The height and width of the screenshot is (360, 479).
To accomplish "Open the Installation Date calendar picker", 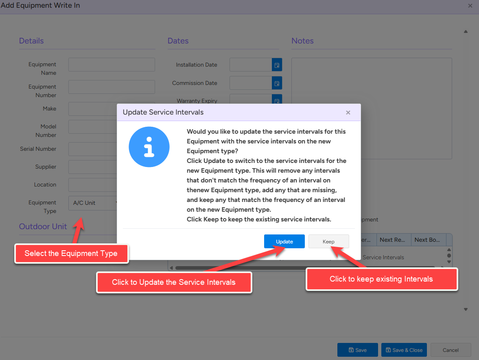I will (277, 65).
